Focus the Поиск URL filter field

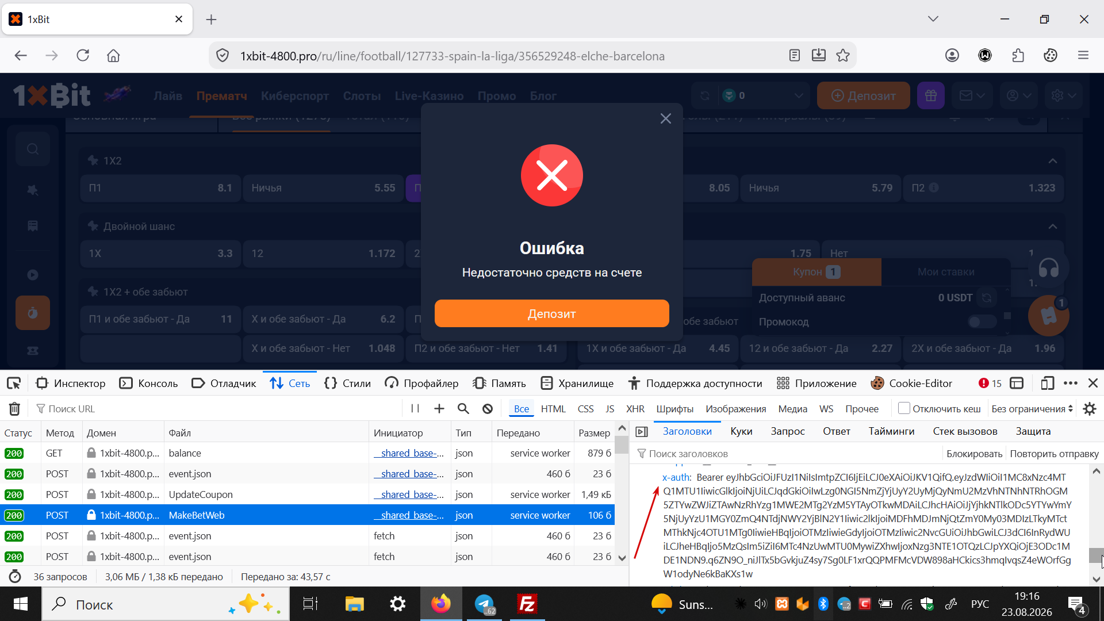point(218,409)
